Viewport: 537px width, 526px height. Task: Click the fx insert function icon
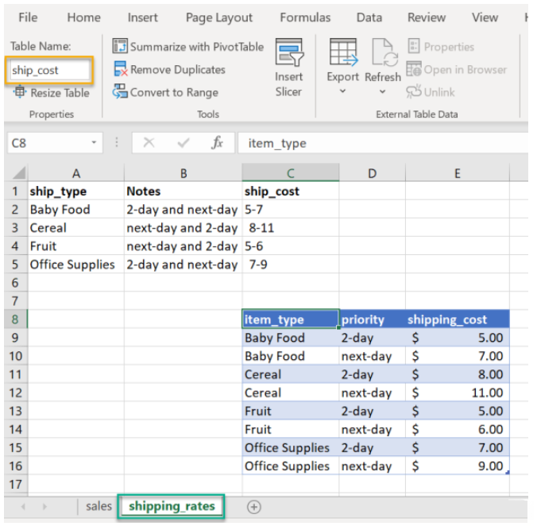pos(217,142)
